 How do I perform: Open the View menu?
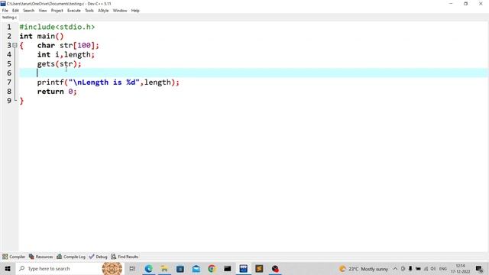point(43,11)
